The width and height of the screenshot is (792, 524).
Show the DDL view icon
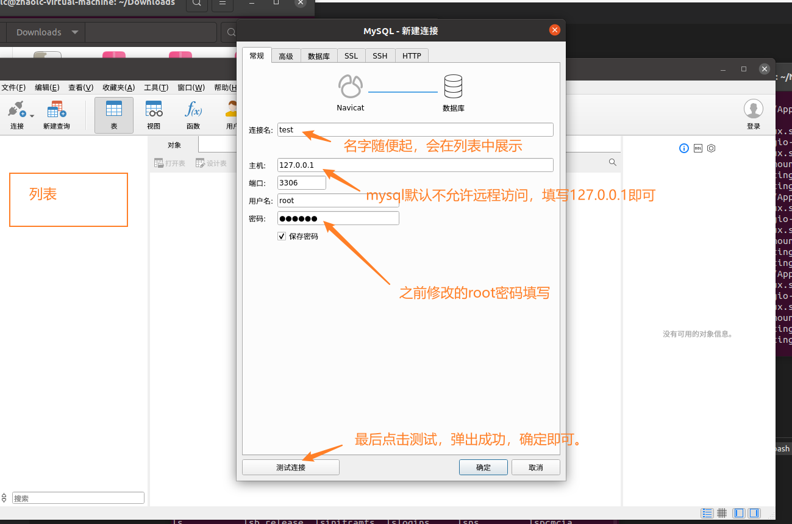pyautogui.click(x=698, y=148)
